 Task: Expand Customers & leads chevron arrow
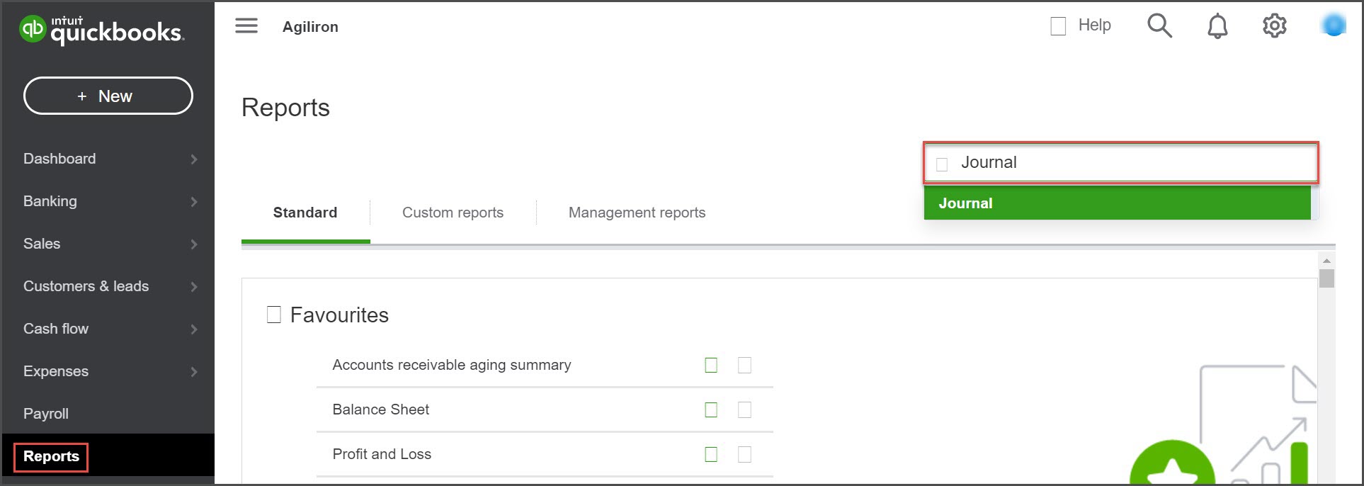pyautogui.click(x=194, y=287)
